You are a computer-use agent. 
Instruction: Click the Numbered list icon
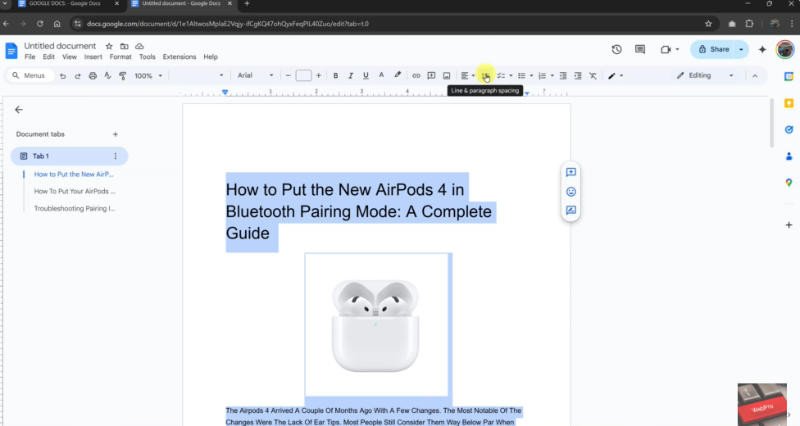543,75
